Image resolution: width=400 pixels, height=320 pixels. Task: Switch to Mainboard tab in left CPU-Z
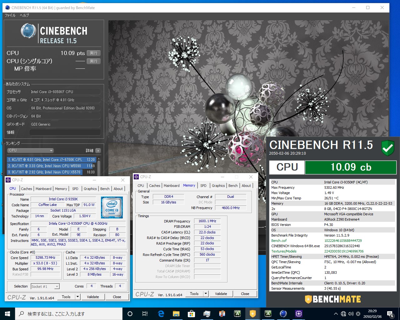pos(43,189)
